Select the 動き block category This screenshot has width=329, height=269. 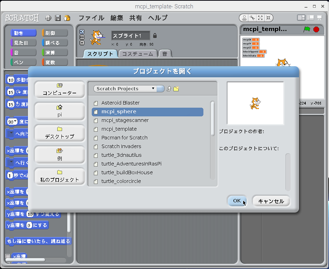tap(23, 33)
